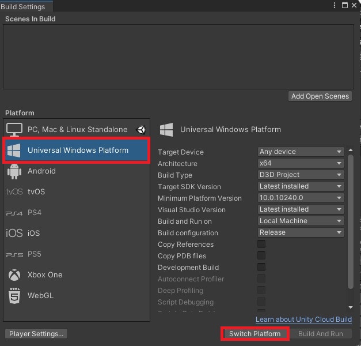The image size is (361, 346).
Task: Select PS5 platform label
Action: pos(35,254)
